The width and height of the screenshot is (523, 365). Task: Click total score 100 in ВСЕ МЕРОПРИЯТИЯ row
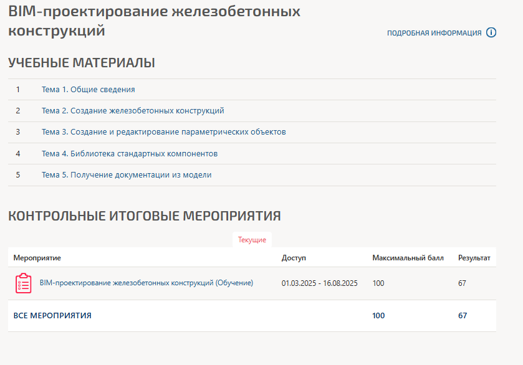(x=378, y=316)
